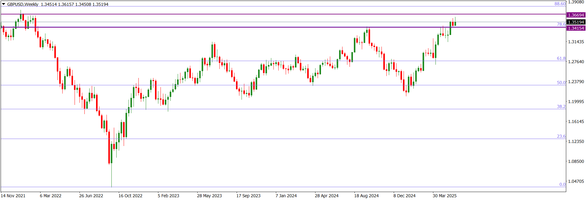Click the 50.0 Fibonacci level label
This screenshot has height=200, width=588.
click(561, 83)
